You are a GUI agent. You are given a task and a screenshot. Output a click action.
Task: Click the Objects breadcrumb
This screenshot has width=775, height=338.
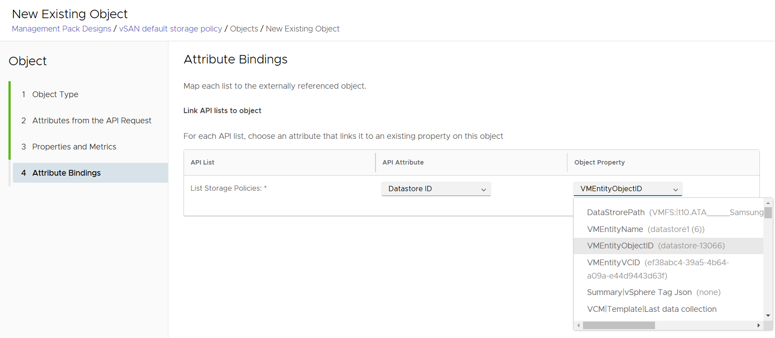tap(244, 29)
